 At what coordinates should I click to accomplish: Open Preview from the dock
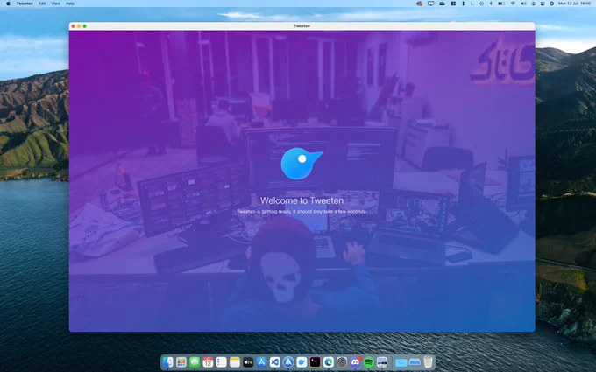(x=382, y=362)
